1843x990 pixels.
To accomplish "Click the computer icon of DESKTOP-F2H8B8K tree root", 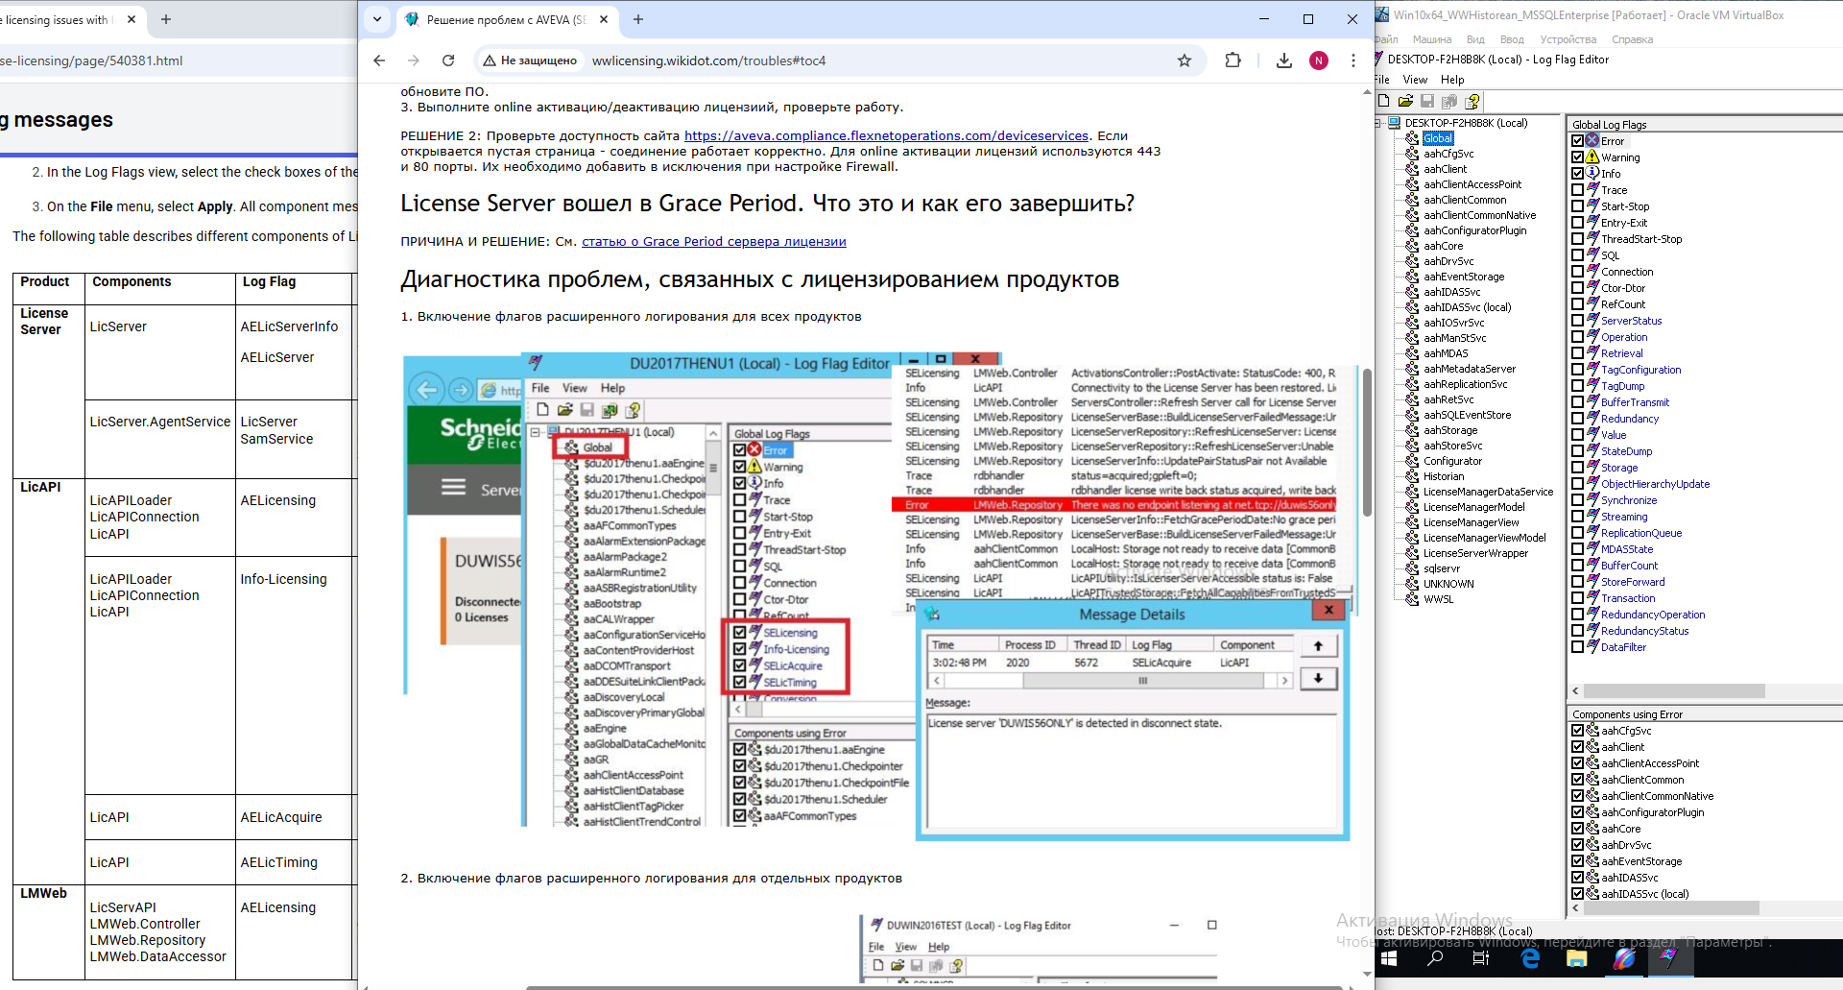I will (x=1396, y=123).
